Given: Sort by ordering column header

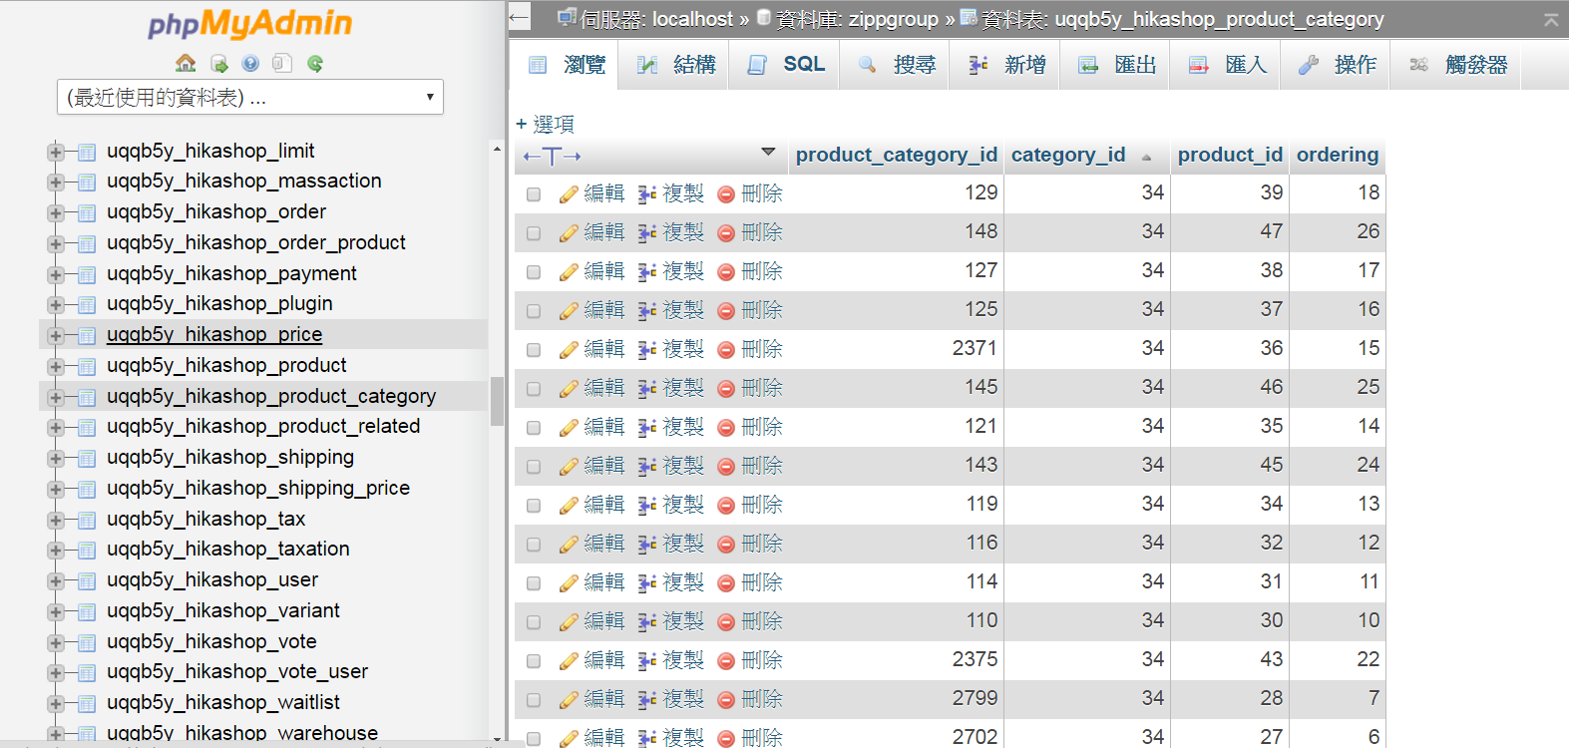Looking at the screenshot, I should tap(1338, 155).
